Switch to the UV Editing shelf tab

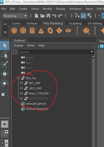pyautogui.click(x=95, y=23)
